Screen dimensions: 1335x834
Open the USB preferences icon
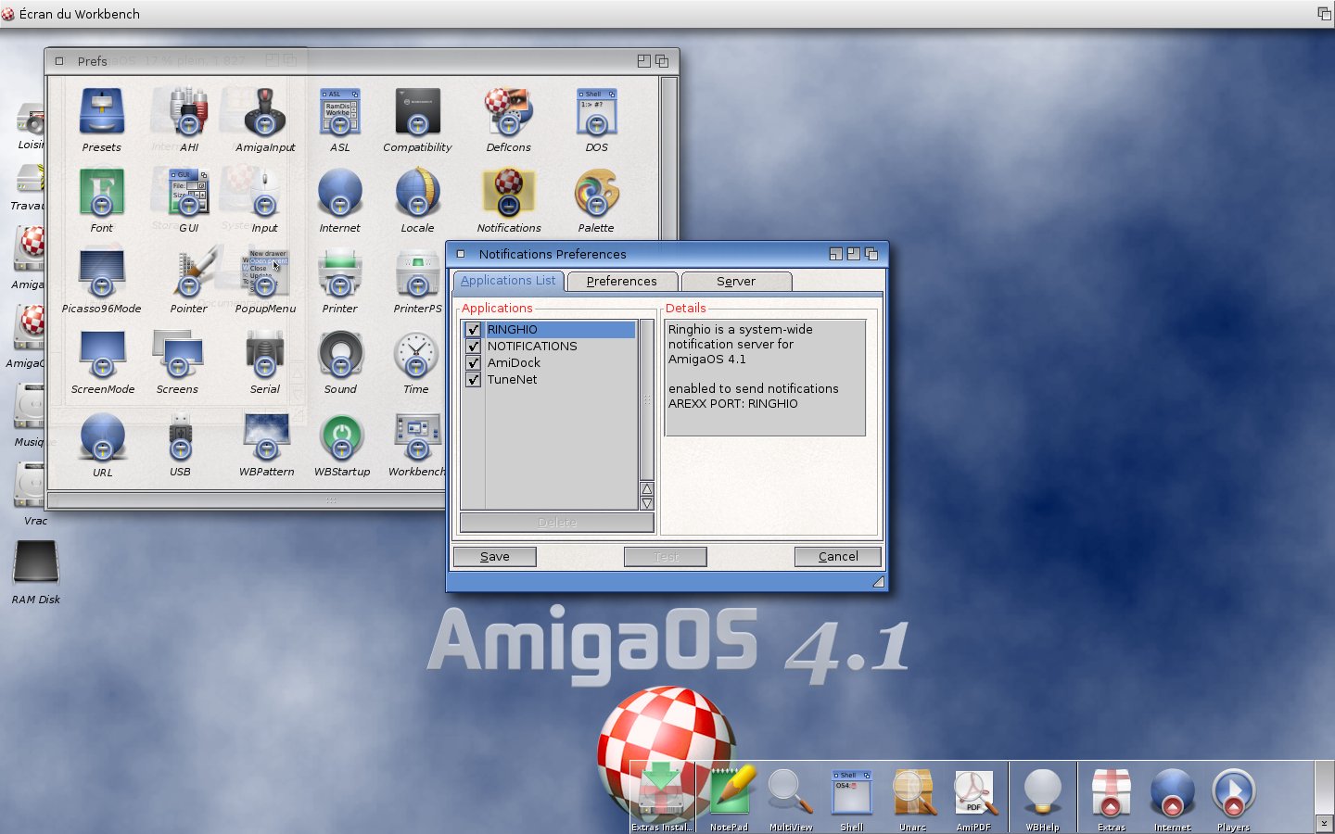coord(180,436)
